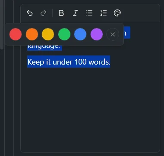Pick the blue color swatch
Image resolution: width=164 pixels, height=156 pixels.
(x=80, y=34)
